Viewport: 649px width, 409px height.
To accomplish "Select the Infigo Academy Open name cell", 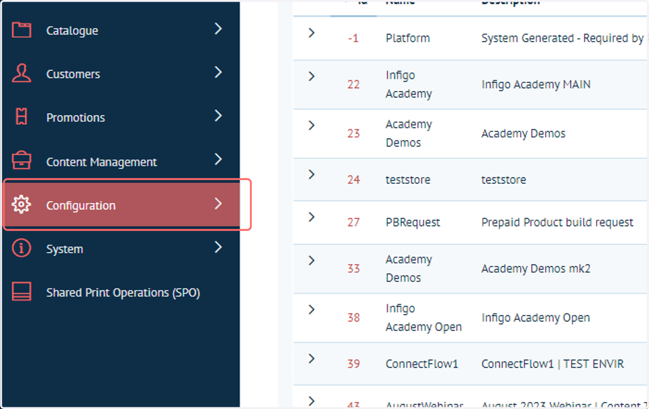I will pos(423,318).
